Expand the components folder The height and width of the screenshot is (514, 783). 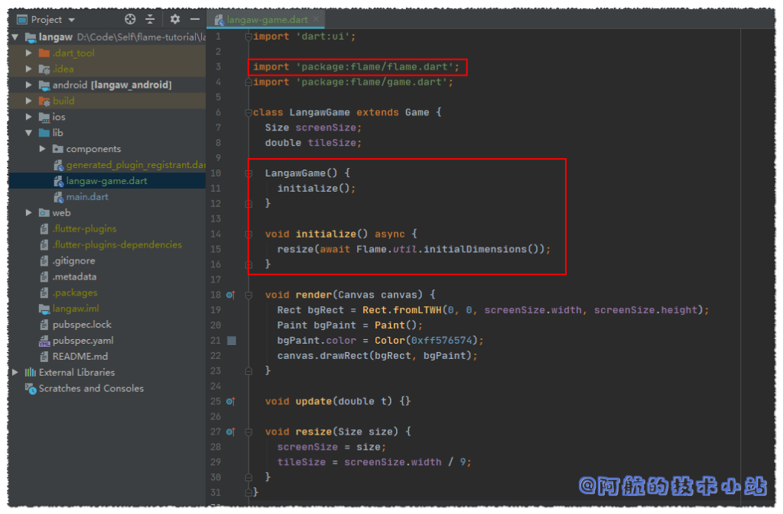pos(43,149)
